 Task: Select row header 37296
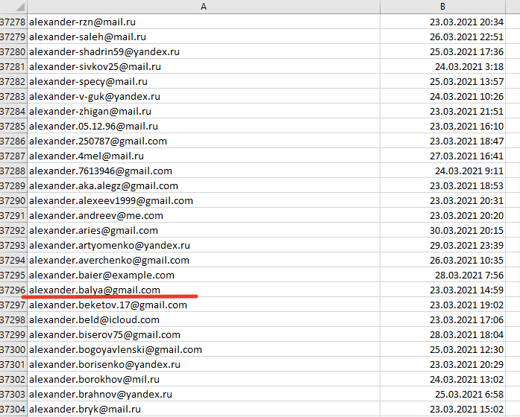(x=13, y=290)
